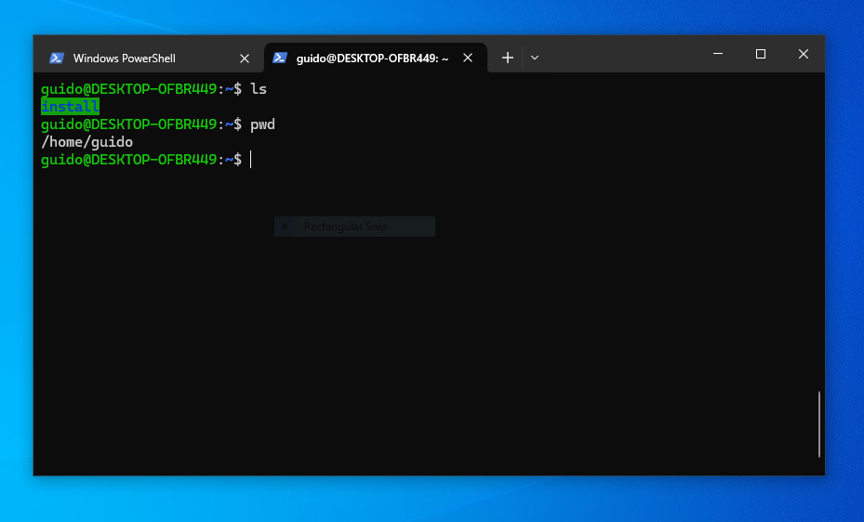Close the terminal window
Viewport: 864px width, 522px height.
coord(804,54)
